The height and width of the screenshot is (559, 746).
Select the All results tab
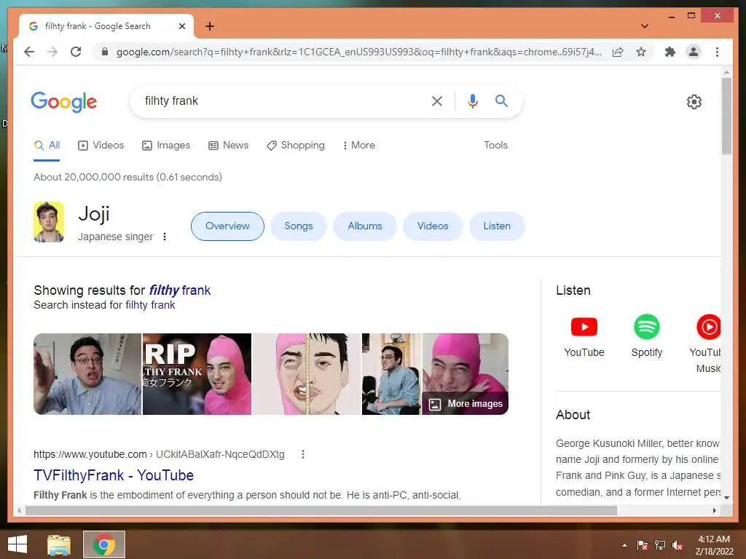[x=47, y=146]
